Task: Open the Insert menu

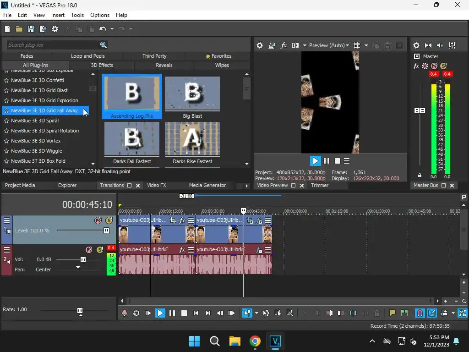Action: 58,15
